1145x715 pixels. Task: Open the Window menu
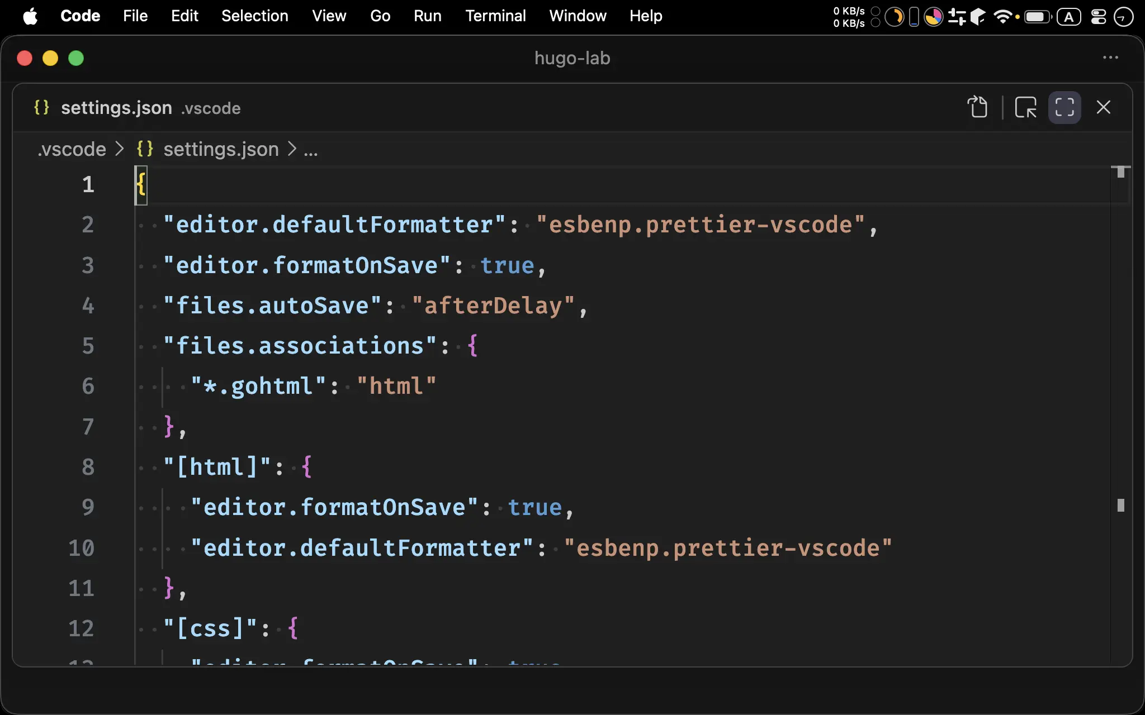tap(578, 16)
